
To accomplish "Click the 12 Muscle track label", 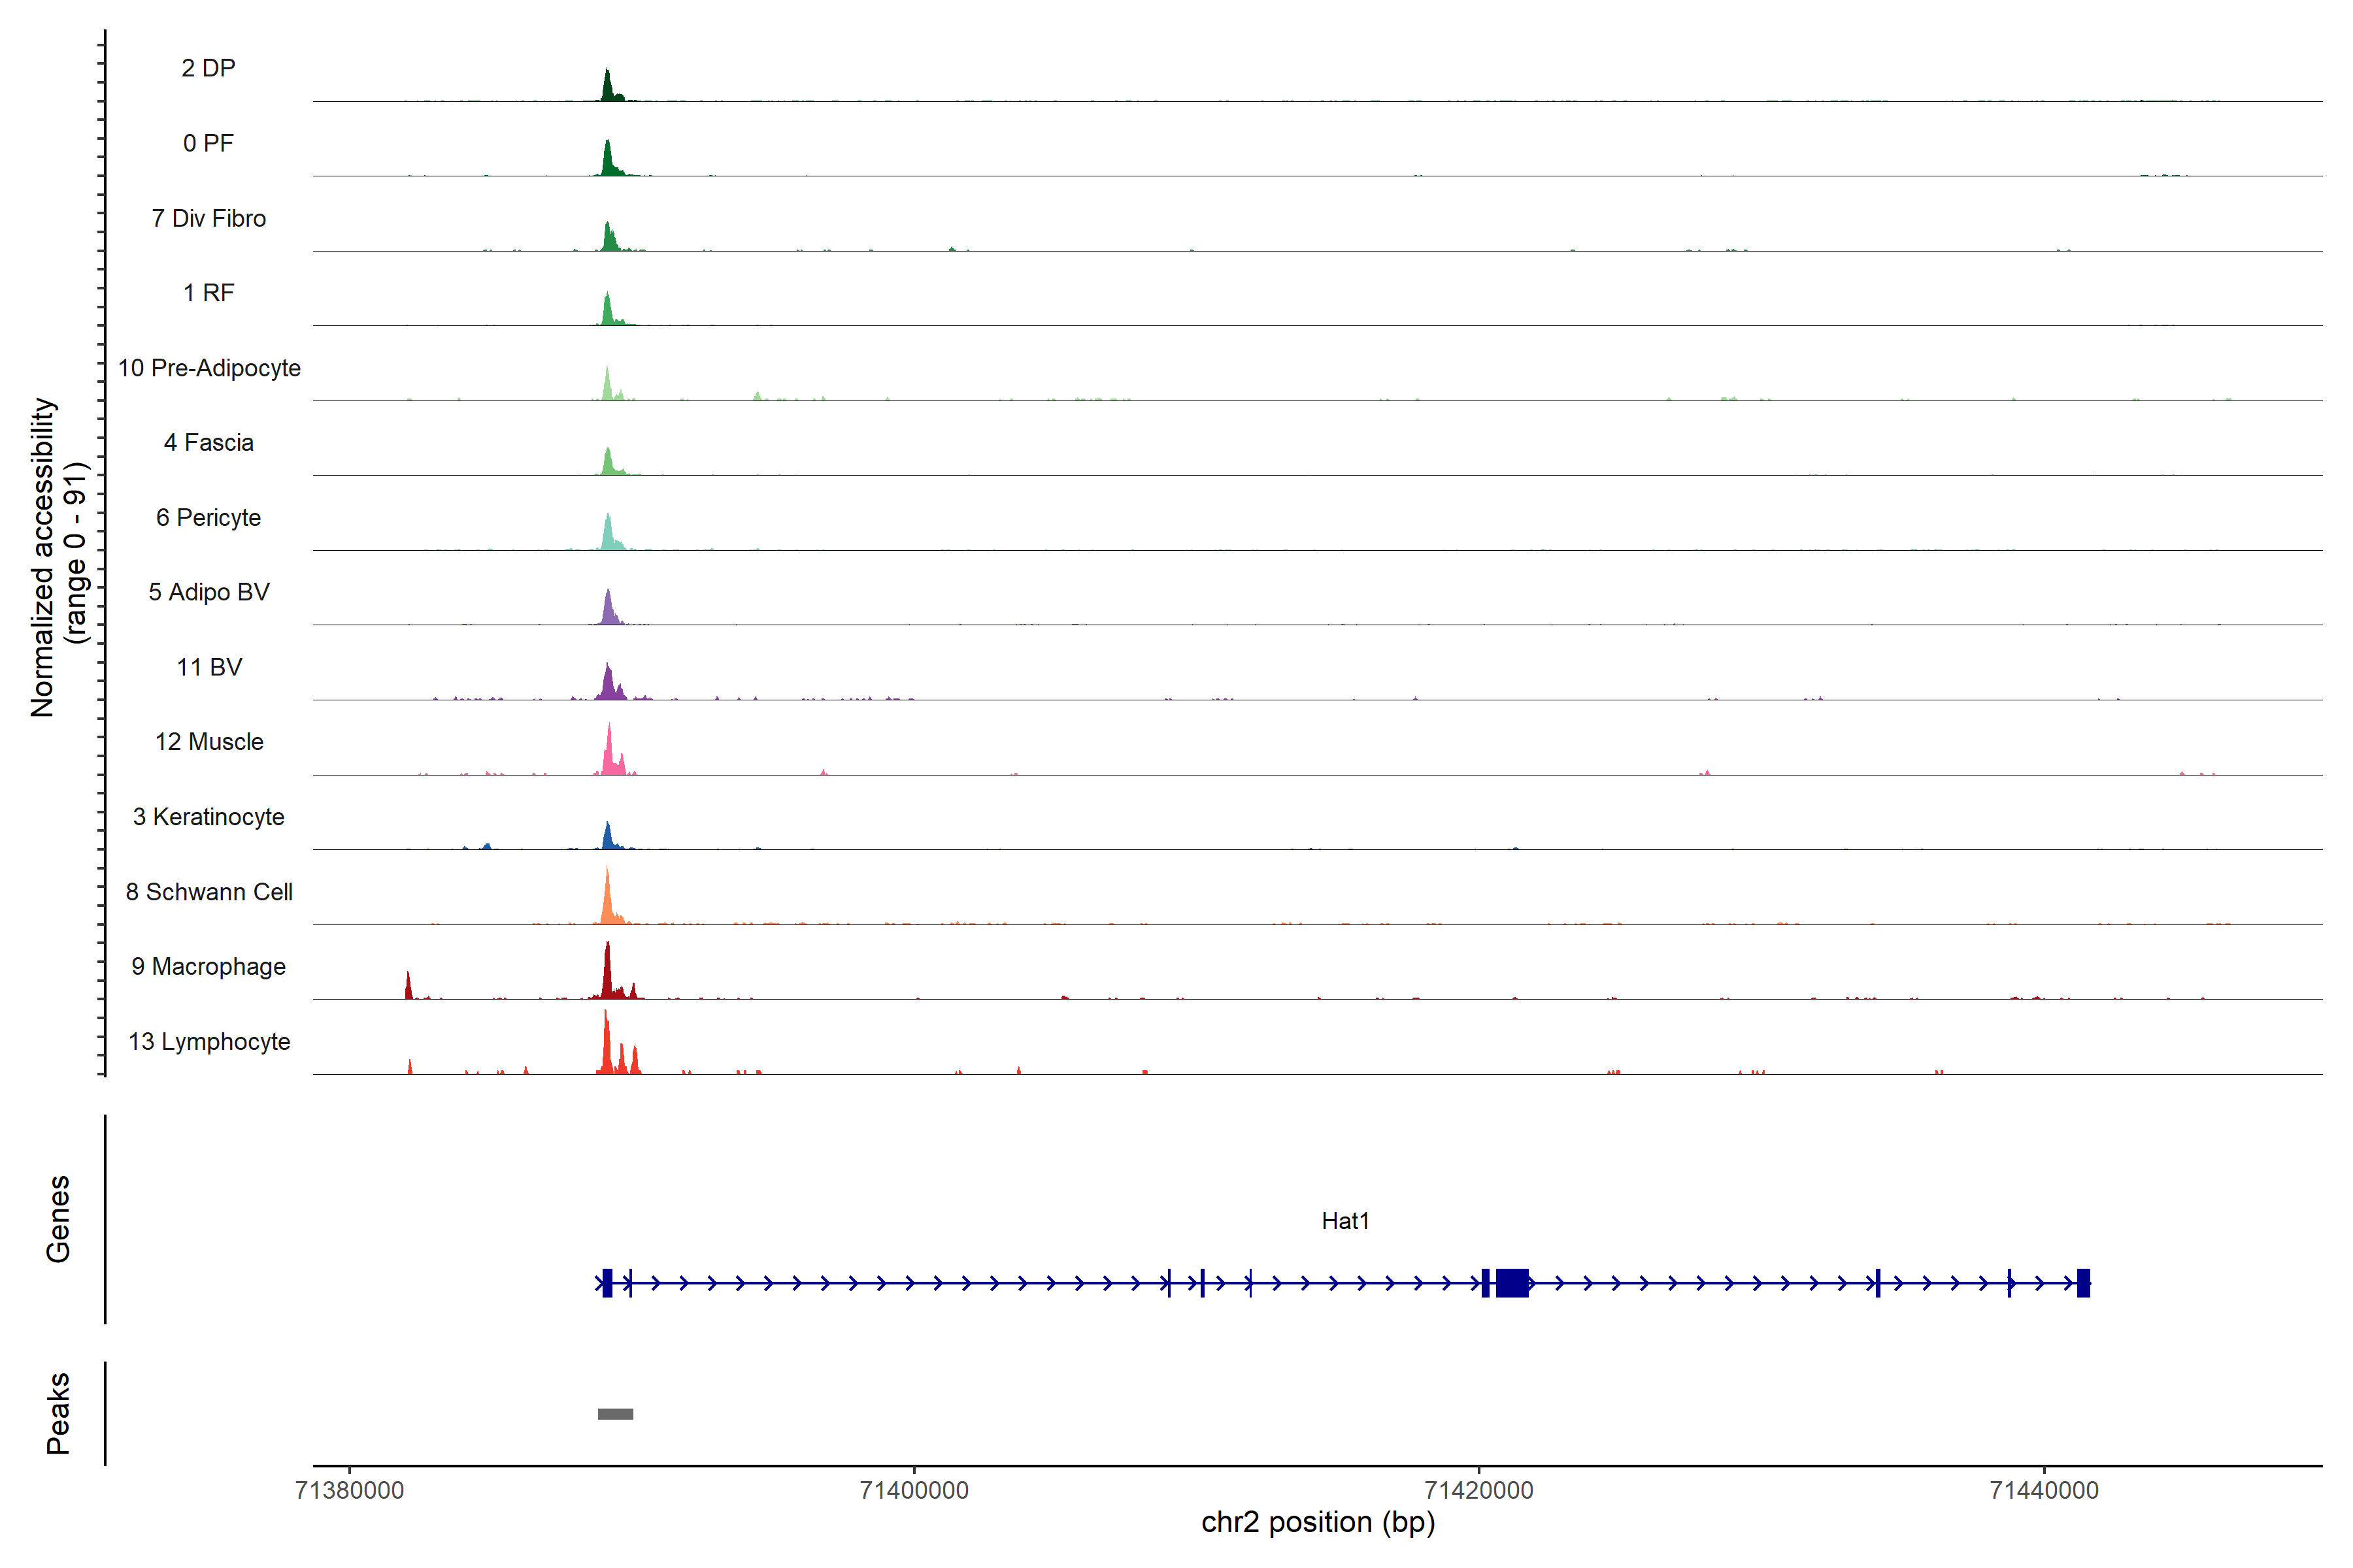I will point(209,742).
